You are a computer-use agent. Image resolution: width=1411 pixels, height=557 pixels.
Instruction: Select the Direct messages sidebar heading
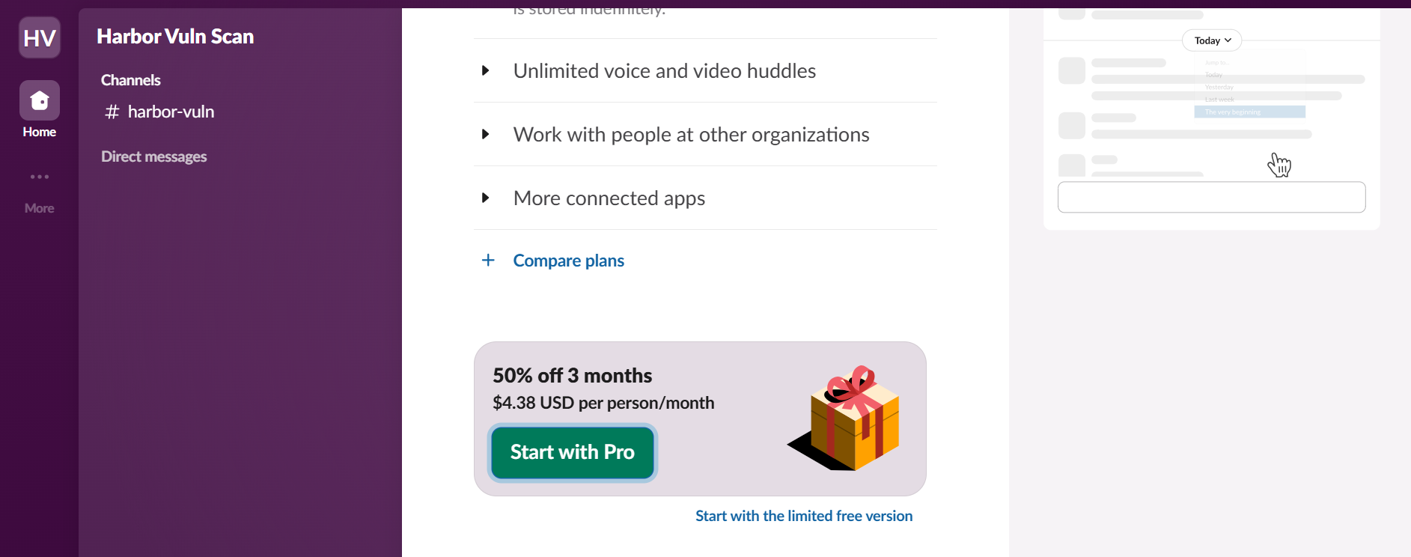pyautogui.click(x=154, y=156)
